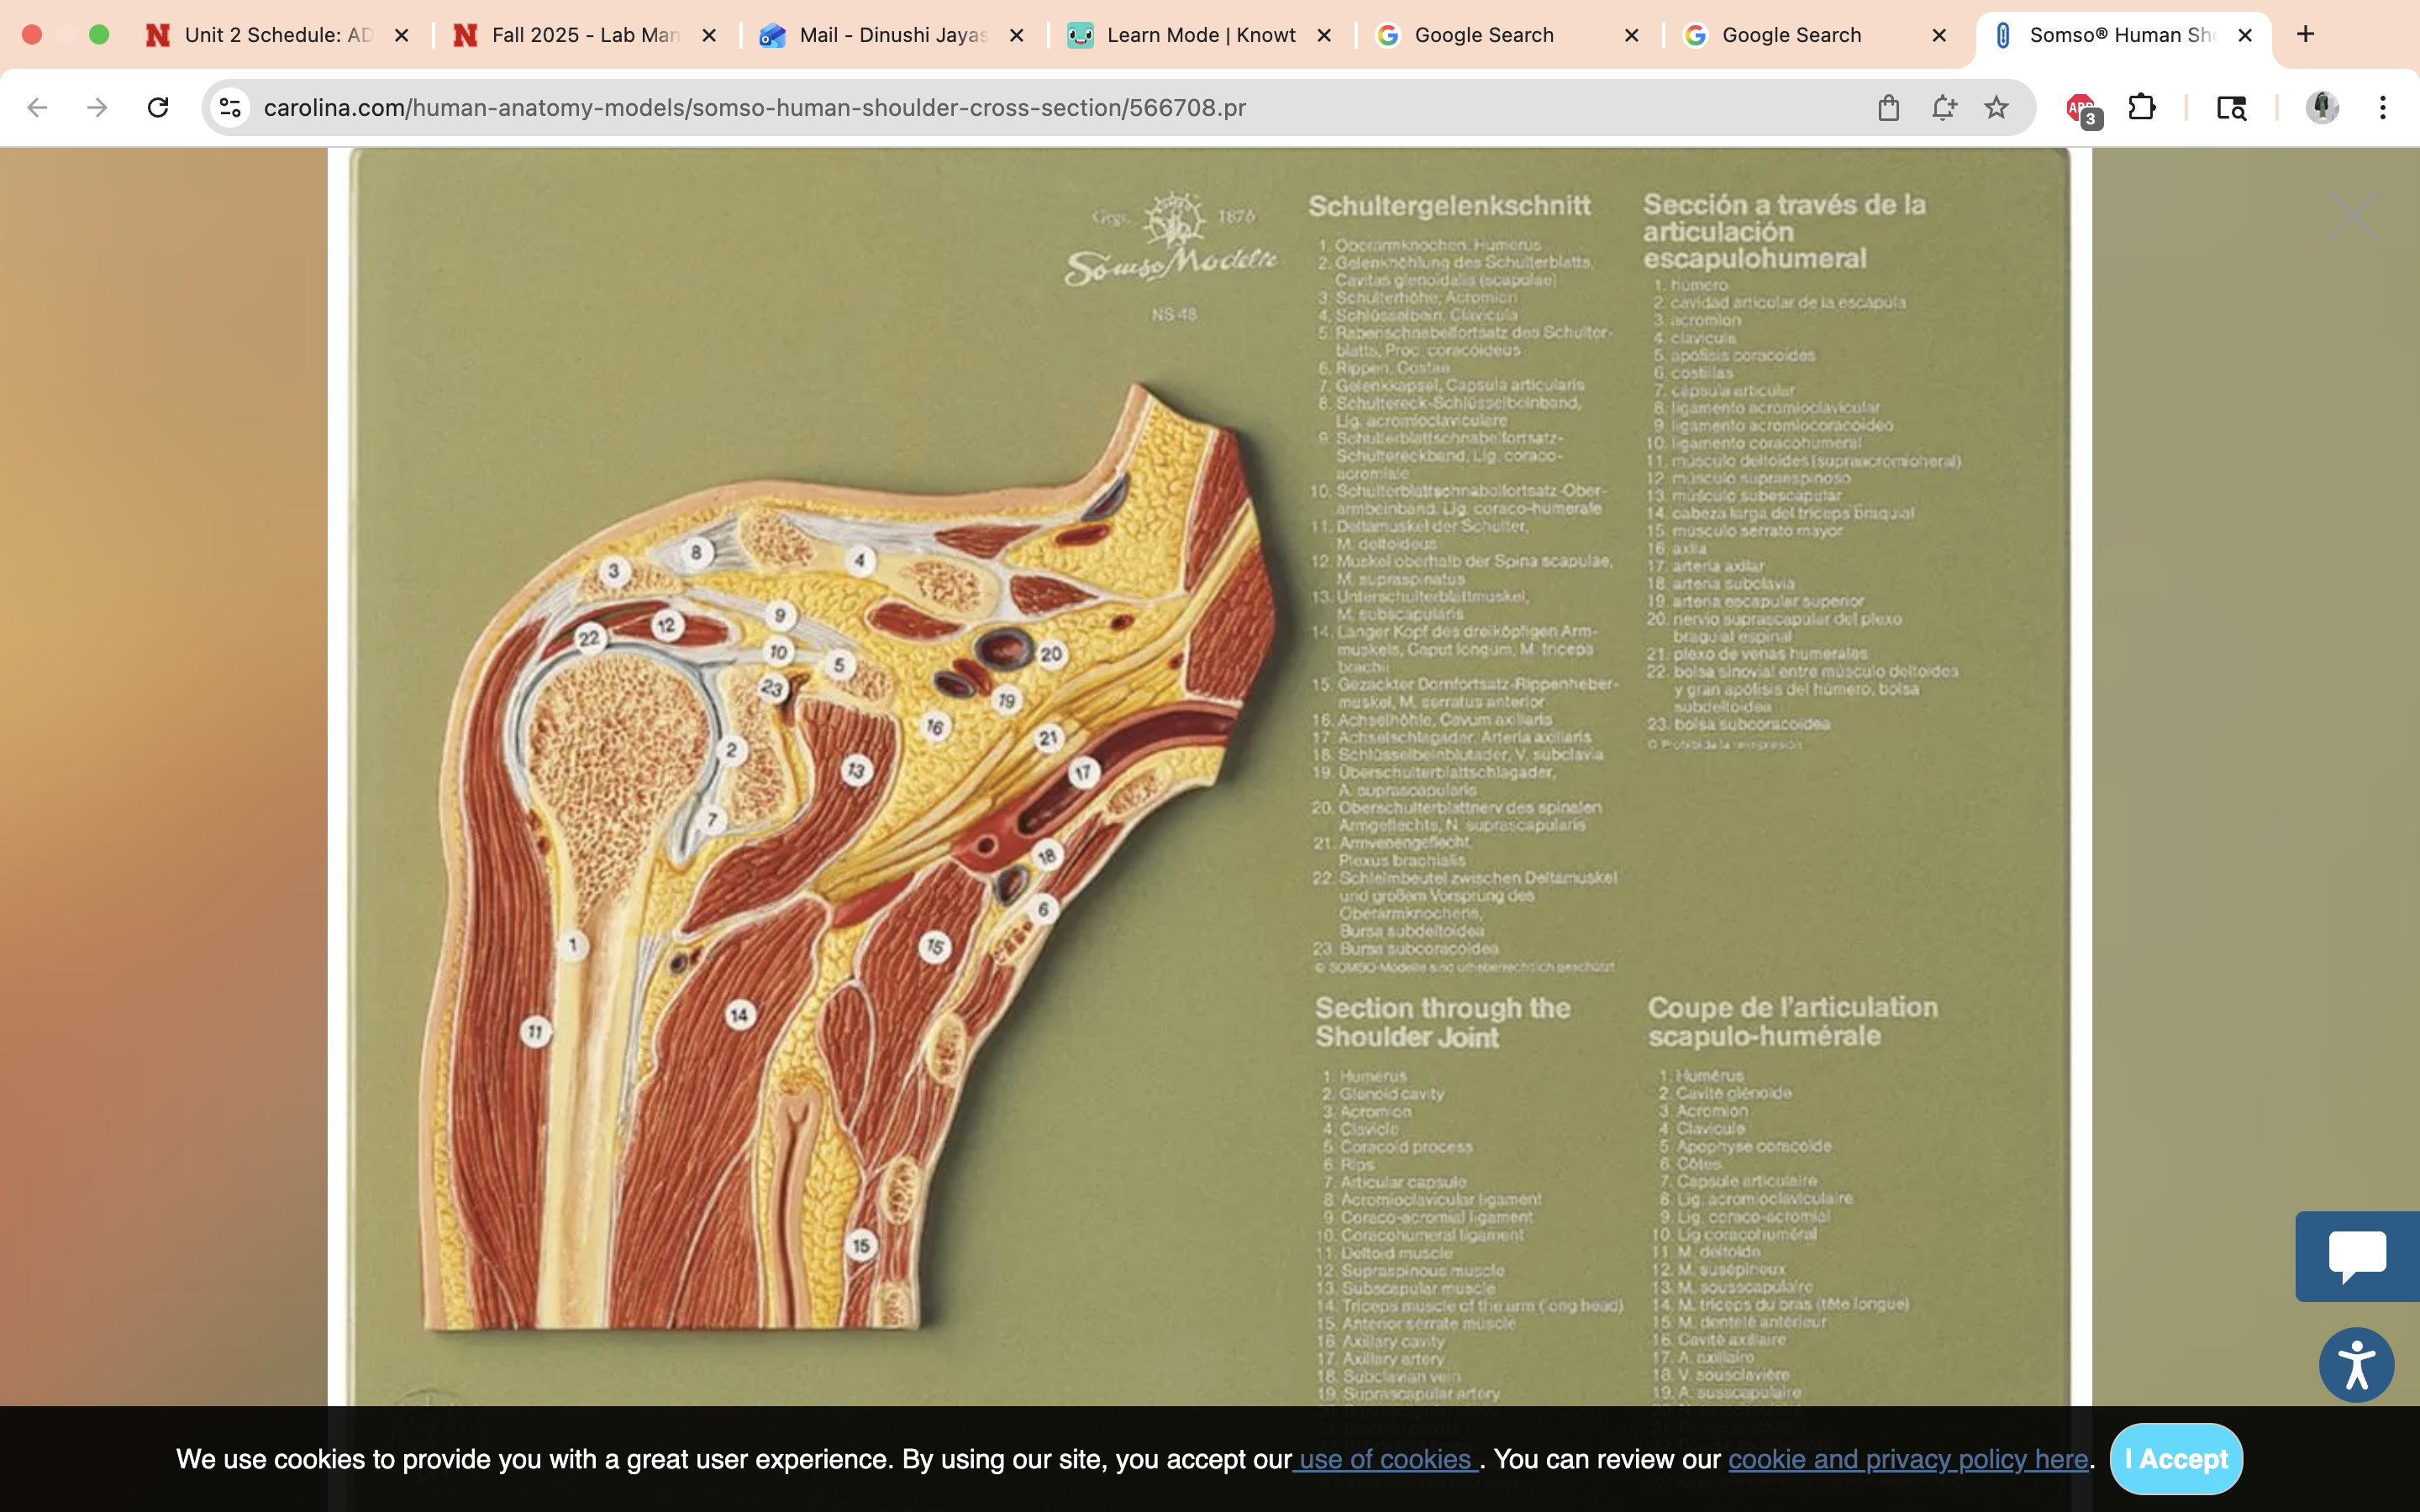2420x1512 pixels.
Task: Open Chrome three-dot menu
Action: click(2382, 107)
